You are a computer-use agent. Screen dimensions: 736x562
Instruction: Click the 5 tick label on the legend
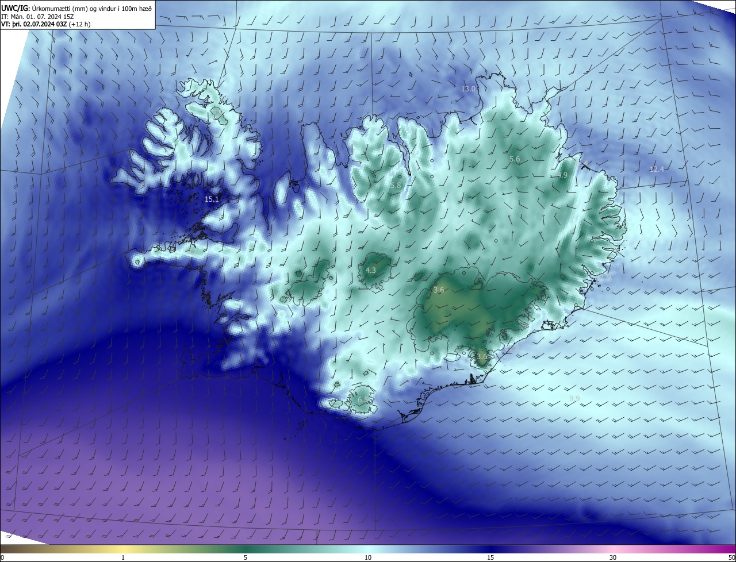(246, 557)
